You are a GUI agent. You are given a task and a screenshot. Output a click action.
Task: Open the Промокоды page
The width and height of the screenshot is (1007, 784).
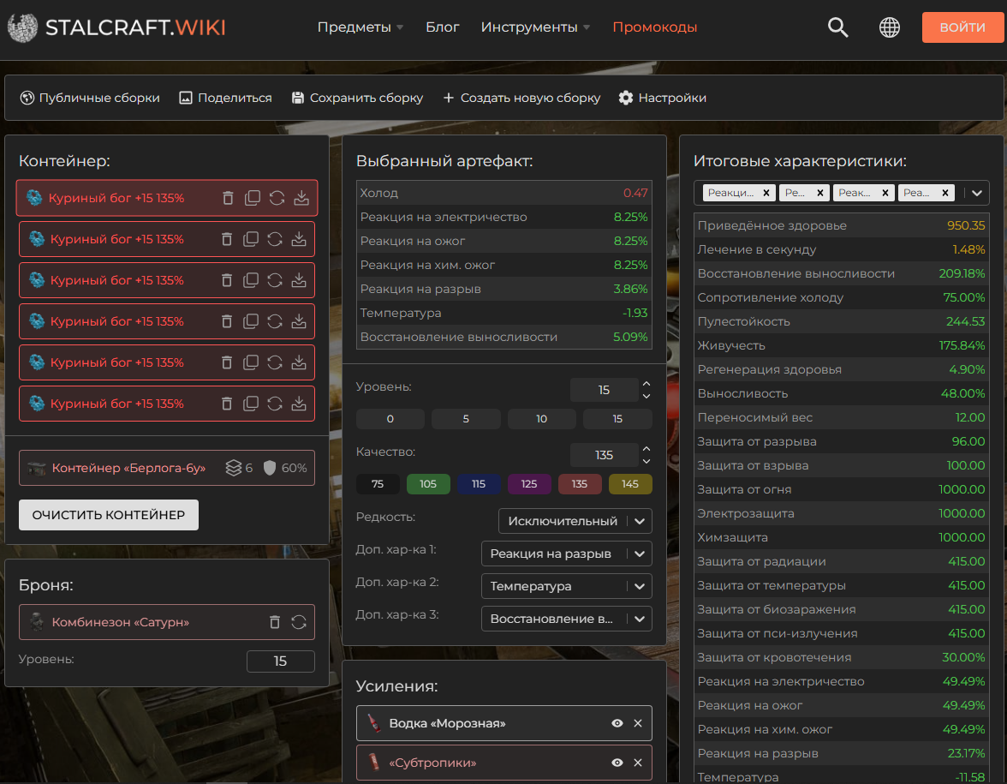click(654, 27)
